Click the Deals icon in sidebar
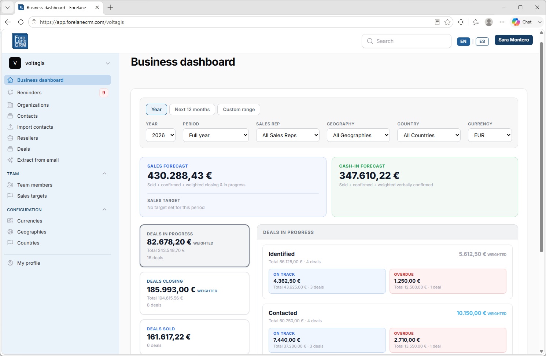The width and height of the screenshot is (546, 356). pos(10,149)
